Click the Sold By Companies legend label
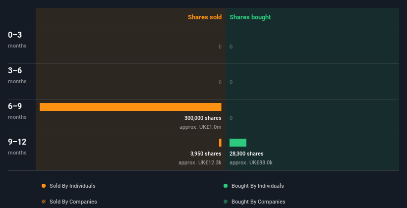 tap(73, 202)
